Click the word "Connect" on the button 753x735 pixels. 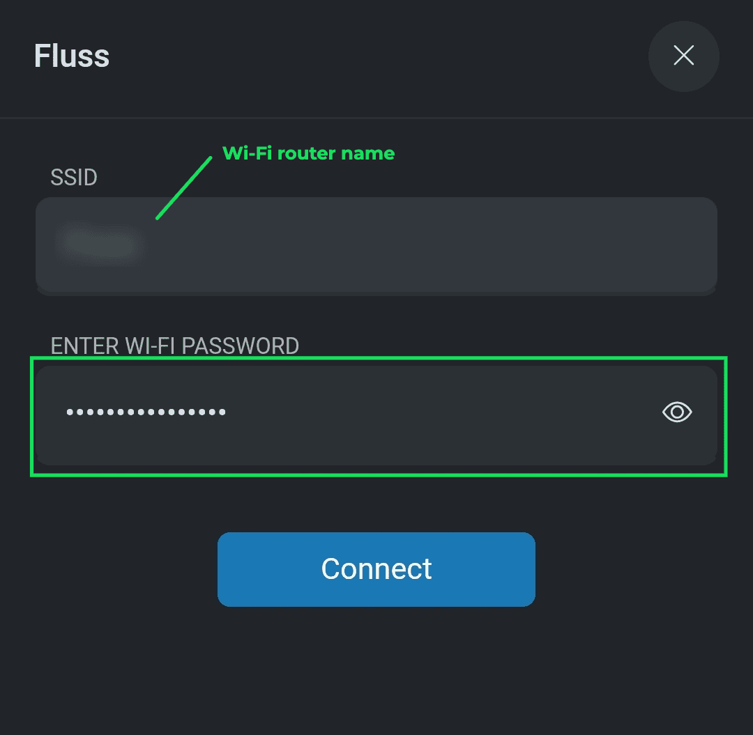pyautogui.click(x=376, y=569)
